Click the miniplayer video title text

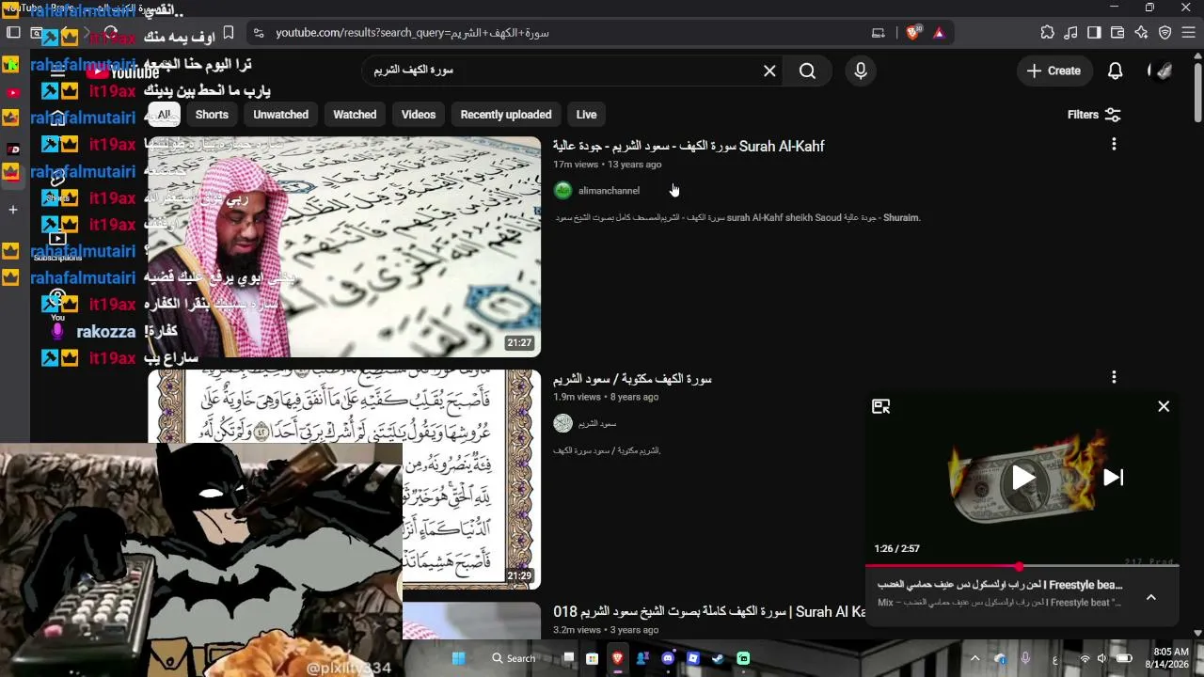[1000, 585]
